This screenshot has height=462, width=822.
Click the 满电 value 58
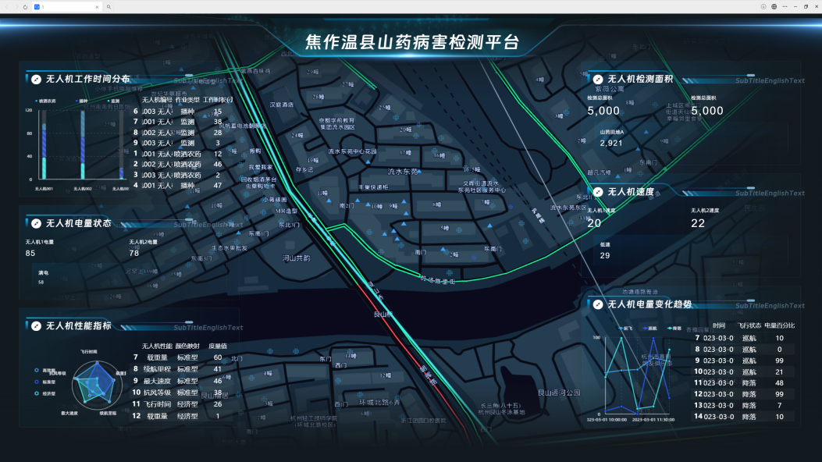click(x=41, y=283)
